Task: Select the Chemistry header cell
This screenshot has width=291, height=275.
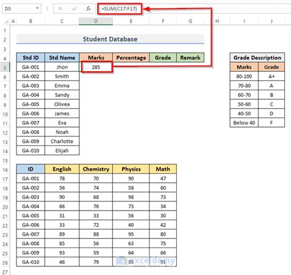Action: (96, 169)
